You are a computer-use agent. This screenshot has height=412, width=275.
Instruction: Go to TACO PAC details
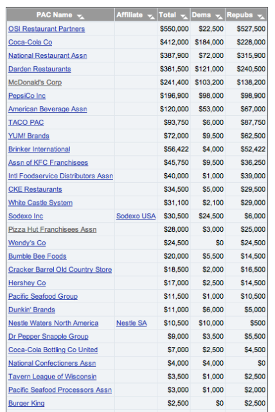click(26, 122)
